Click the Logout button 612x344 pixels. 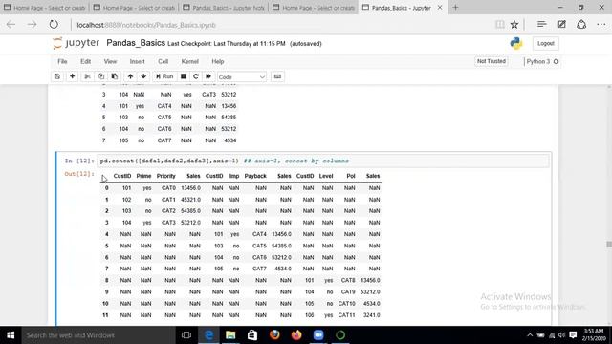pyautogui.click(x=546, y=43)
